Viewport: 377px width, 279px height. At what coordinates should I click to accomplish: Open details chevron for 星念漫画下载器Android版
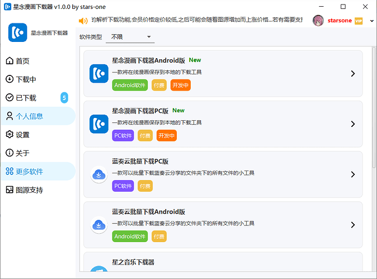tap(353, 74)
